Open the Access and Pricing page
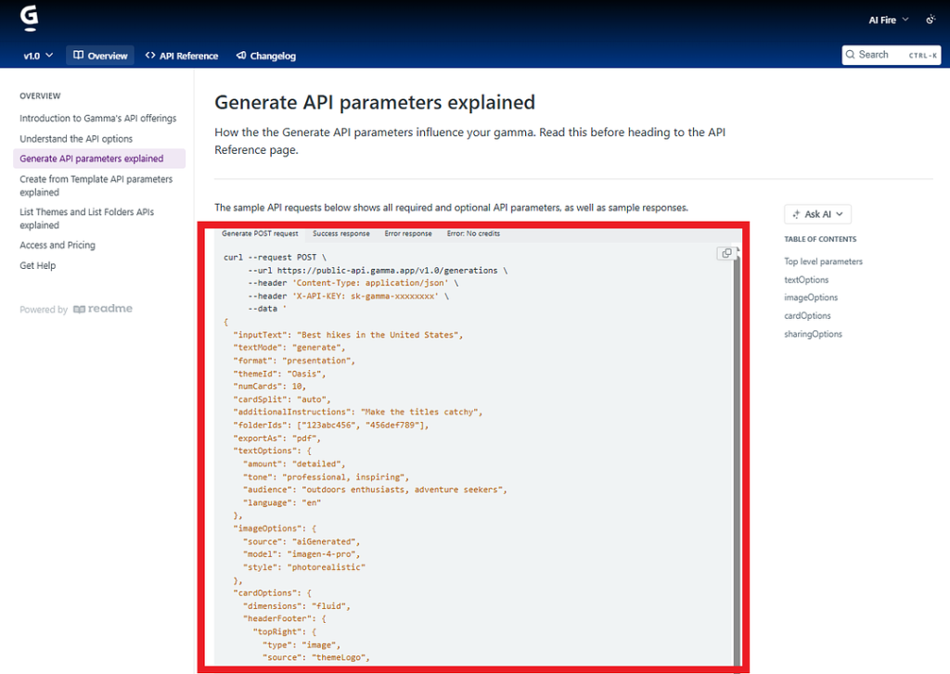 (58, 246)
